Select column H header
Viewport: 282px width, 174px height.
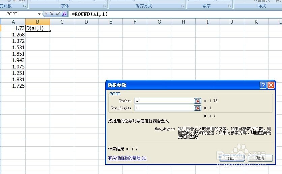click(x=183, y=22)
